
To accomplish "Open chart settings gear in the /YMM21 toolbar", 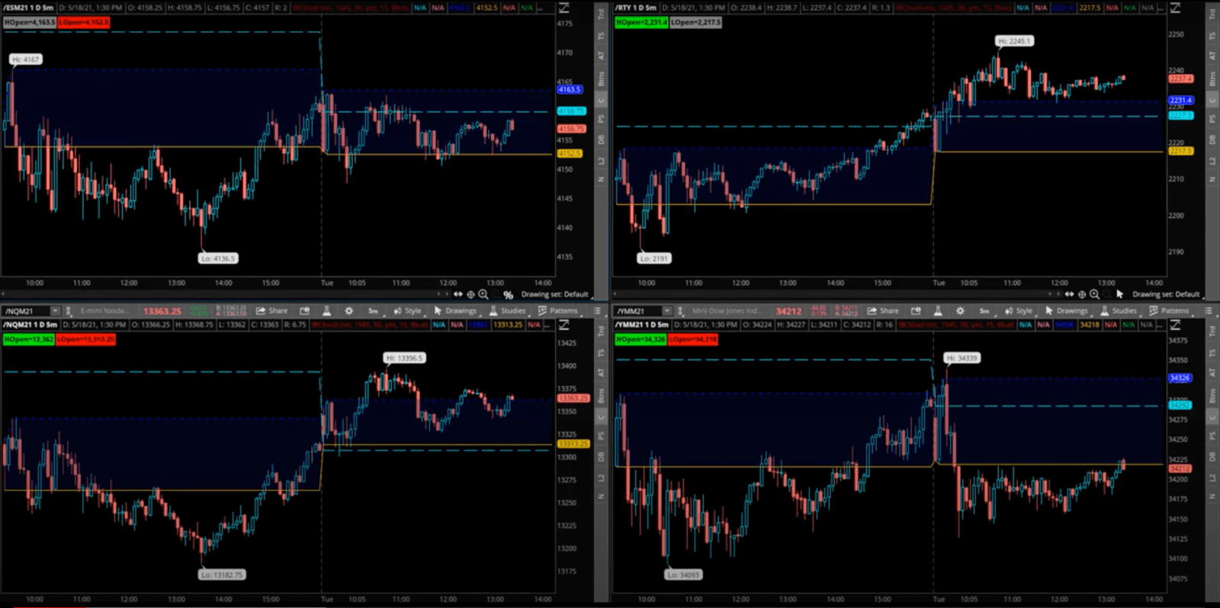I will point(960,311).
